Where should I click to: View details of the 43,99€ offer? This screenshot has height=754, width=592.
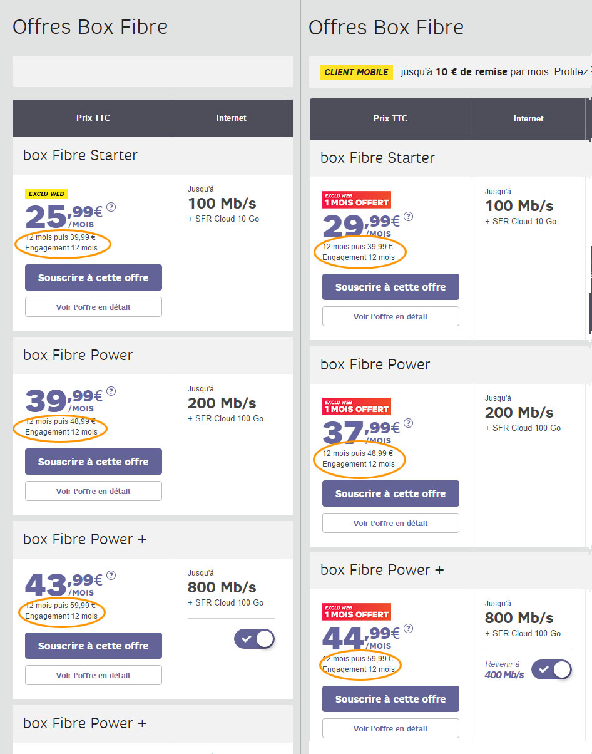tap(93, 675)
